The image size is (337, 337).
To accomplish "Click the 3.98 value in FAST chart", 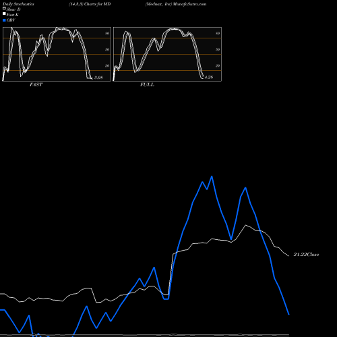I will point(98,78).
